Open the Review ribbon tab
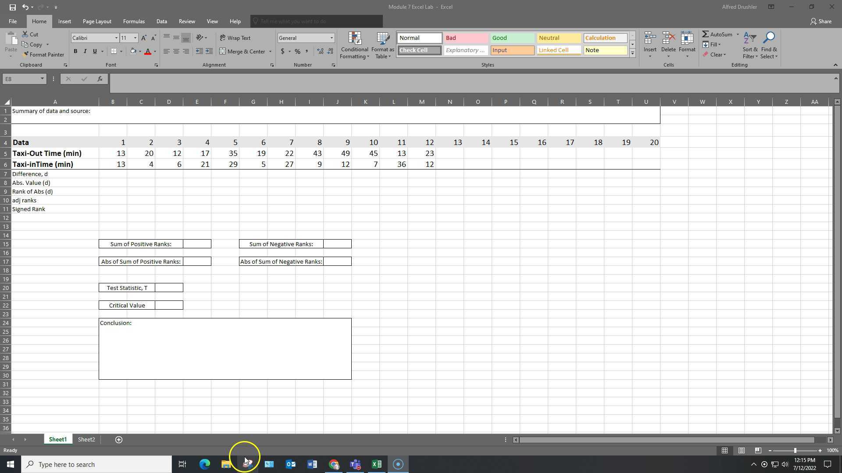Screen dimensions: 842x473 pyautogui.click(x=186, y=21)
